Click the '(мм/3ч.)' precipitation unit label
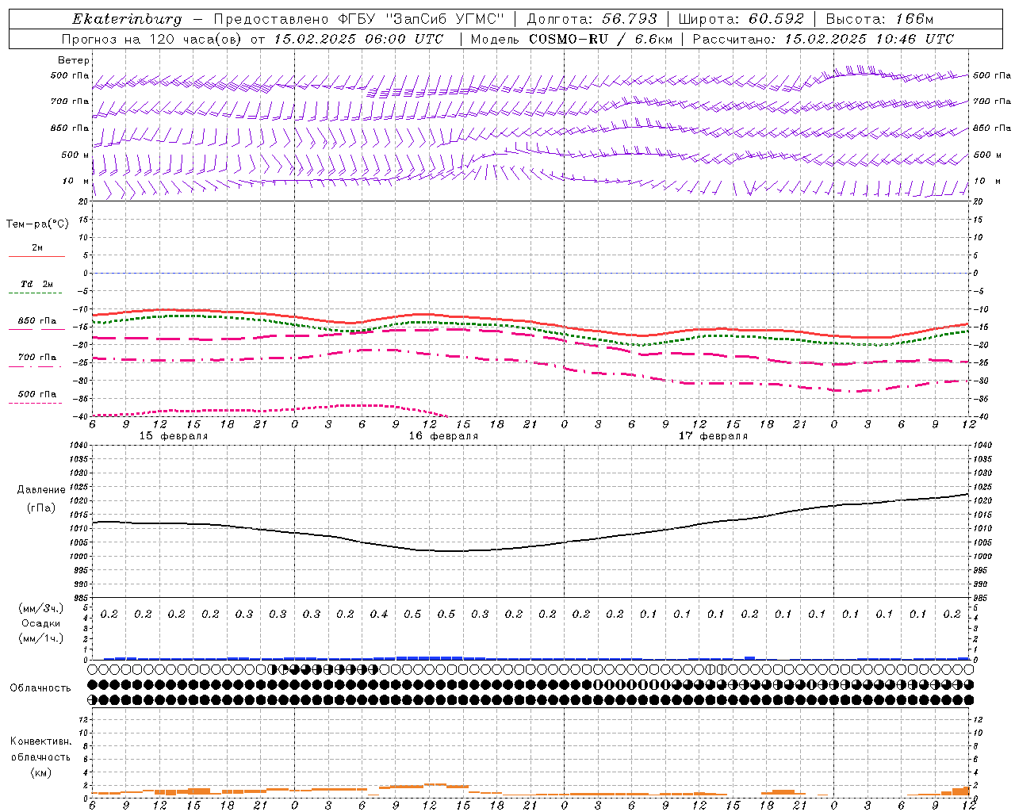Image resolution: width=1015 pixels, height=812 pixels. tap(40, 608)
